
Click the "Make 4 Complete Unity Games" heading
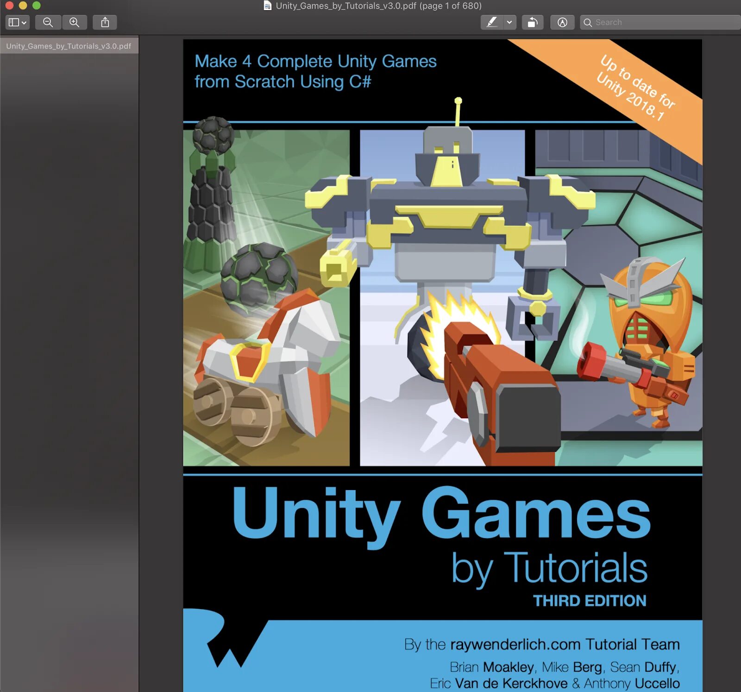coord(315,61)
